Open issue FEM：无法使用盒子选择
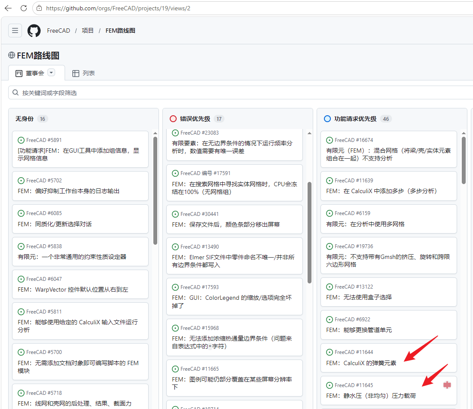The width and height of the screenshot is (473, 409). pos(359,297)
